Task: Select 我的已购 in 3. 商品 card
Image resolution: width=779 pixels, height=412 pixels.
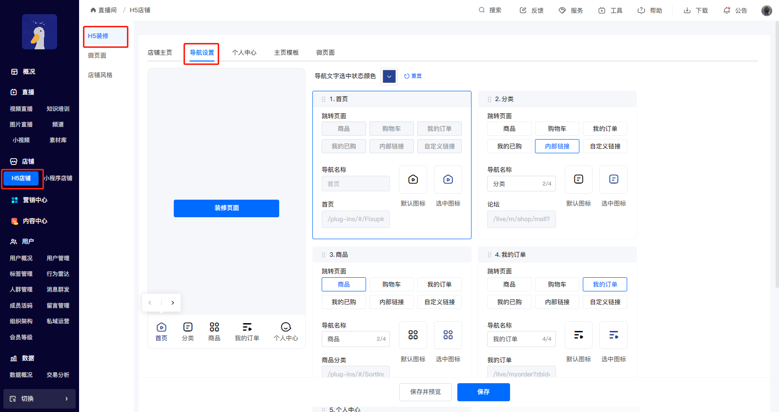Action: click(x=344, y=302)
